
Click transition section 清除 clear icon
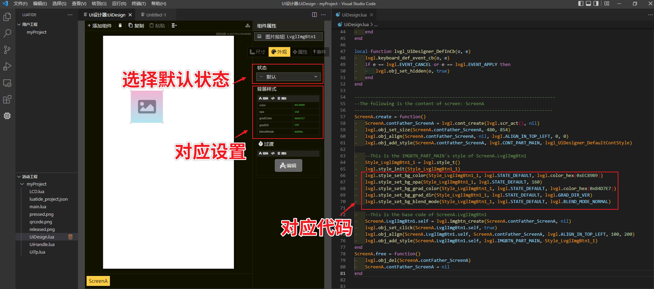pyautogui.click(x=282, y=153)
